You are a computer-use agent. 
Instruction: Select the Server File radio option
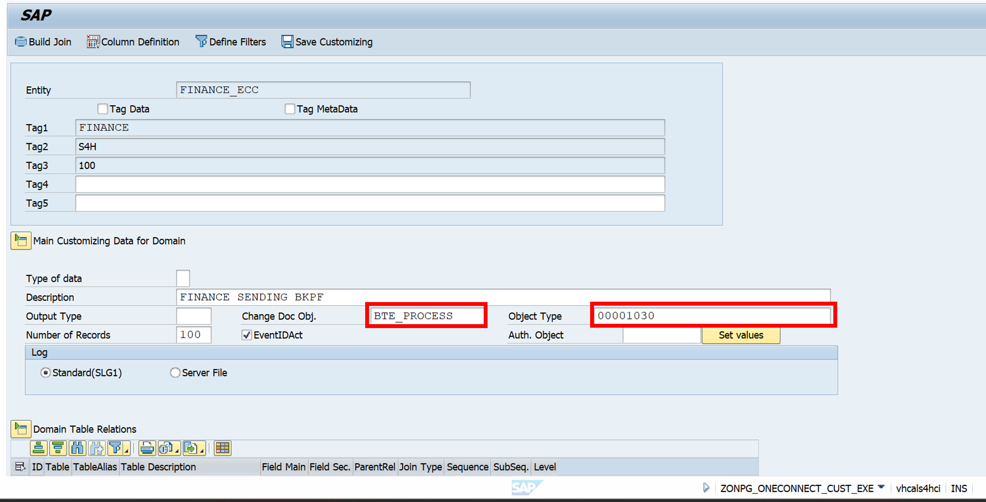(x=175, y=373)
